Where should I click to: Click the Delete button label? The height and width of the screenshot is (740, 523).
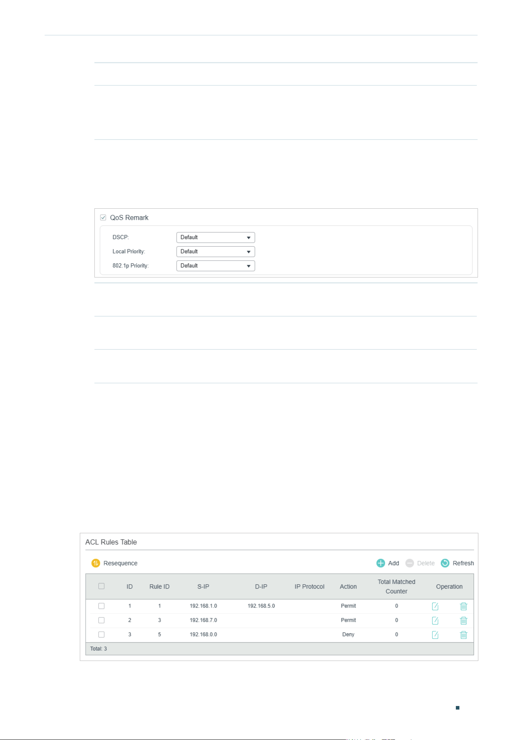coord(426,563)
